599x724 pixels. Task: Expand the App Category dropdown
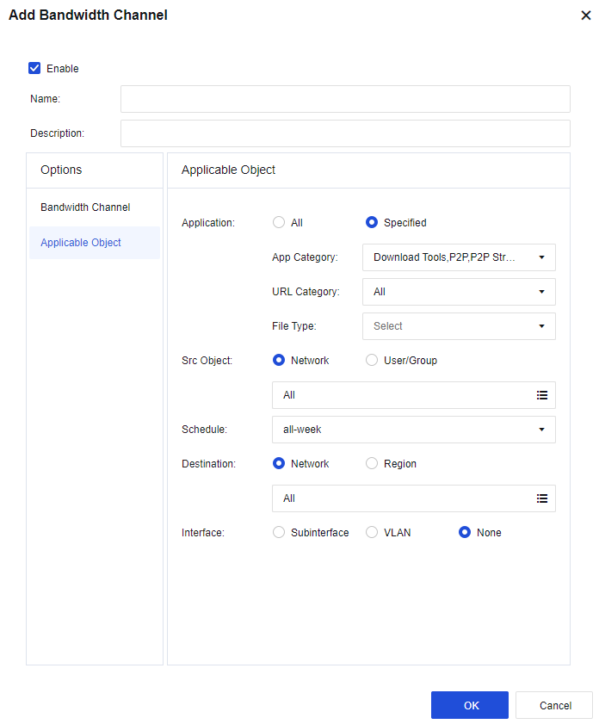[459, 257]
